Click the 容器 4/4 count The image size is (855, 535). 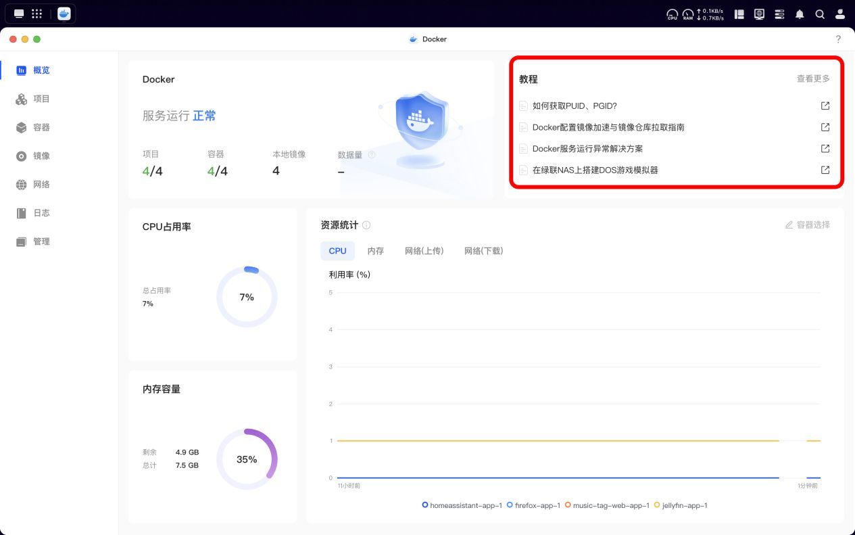(x=218, y=171)
